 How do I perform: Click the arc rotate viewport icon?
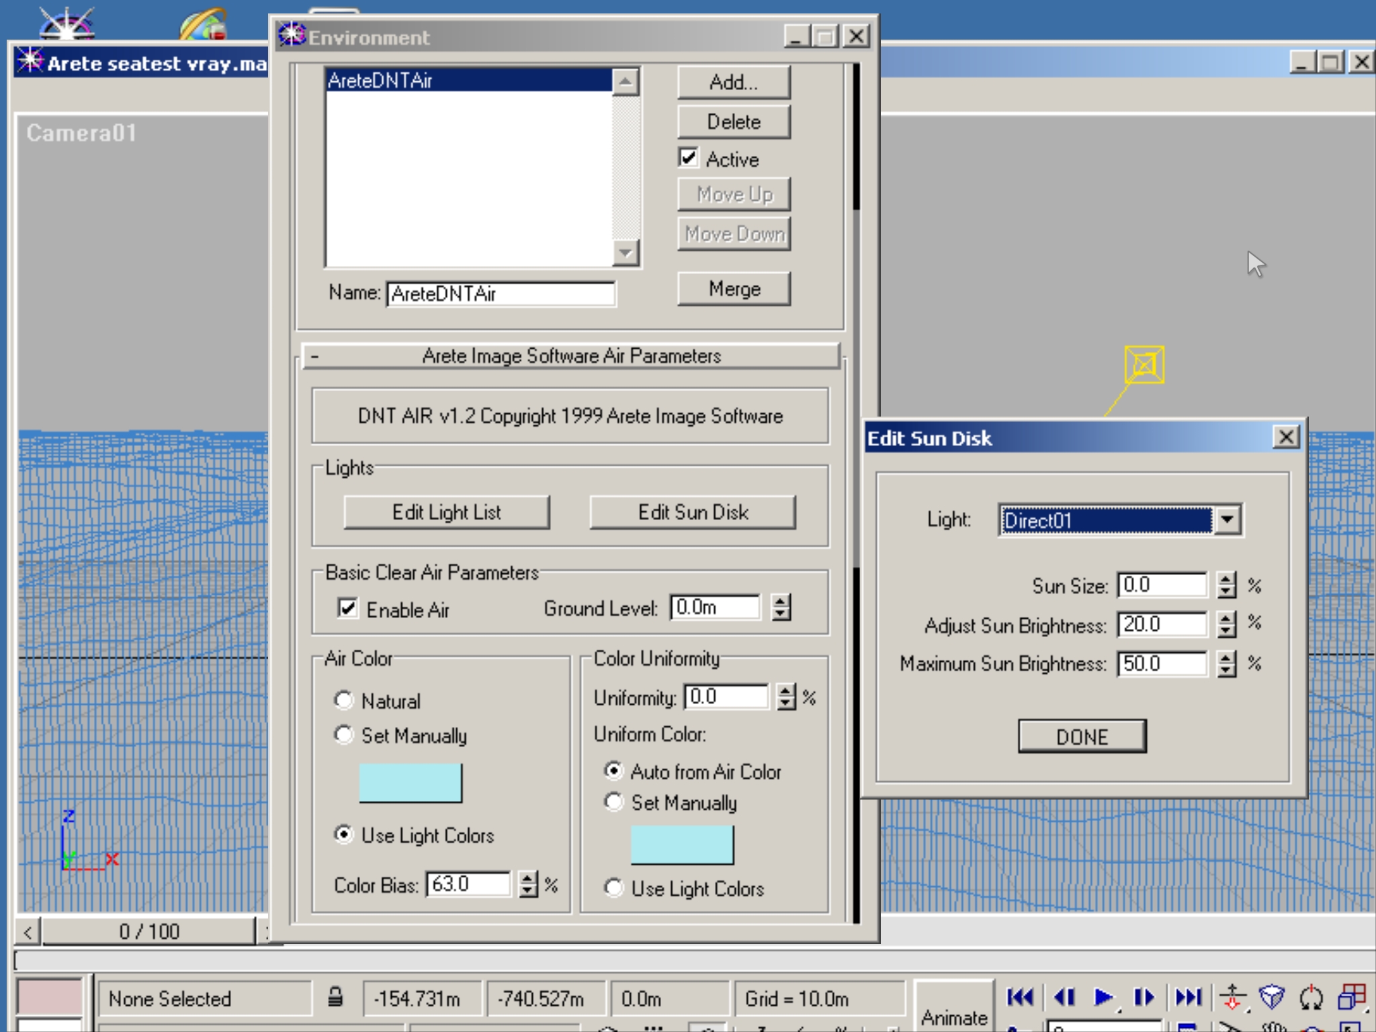(1311, 998)
